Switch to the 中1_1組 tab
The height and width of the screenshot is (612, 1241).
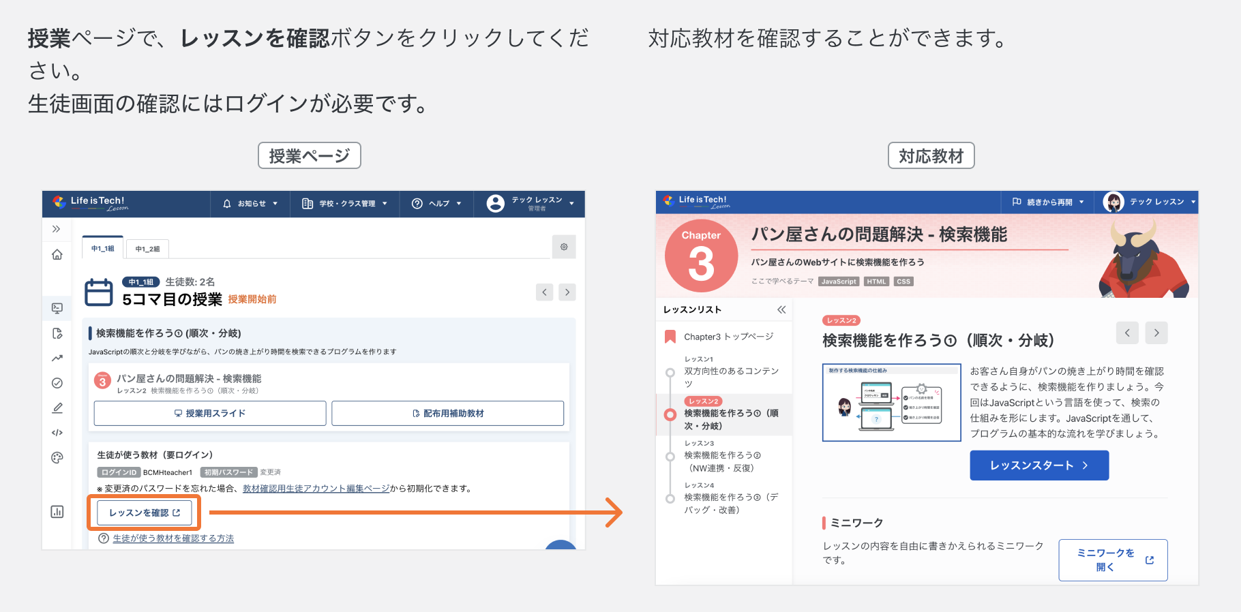click(103, 248)
